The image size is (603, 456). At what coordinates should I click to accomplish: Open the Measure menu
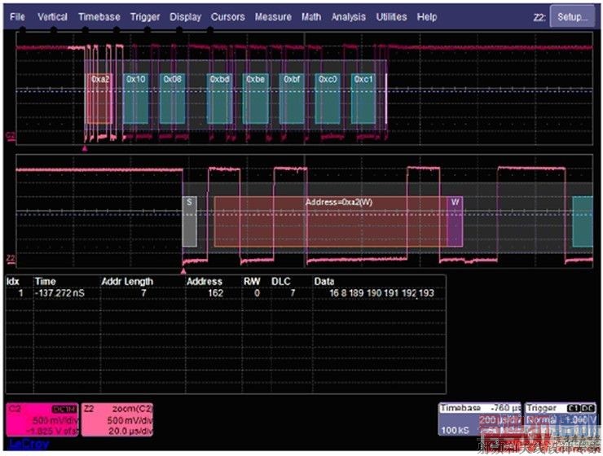click(x=273, y=17)
